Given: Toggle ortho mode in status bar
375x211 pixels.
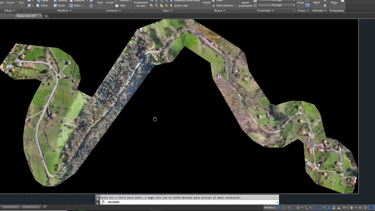Looking at the screenshot, I should tap(293, 207).
